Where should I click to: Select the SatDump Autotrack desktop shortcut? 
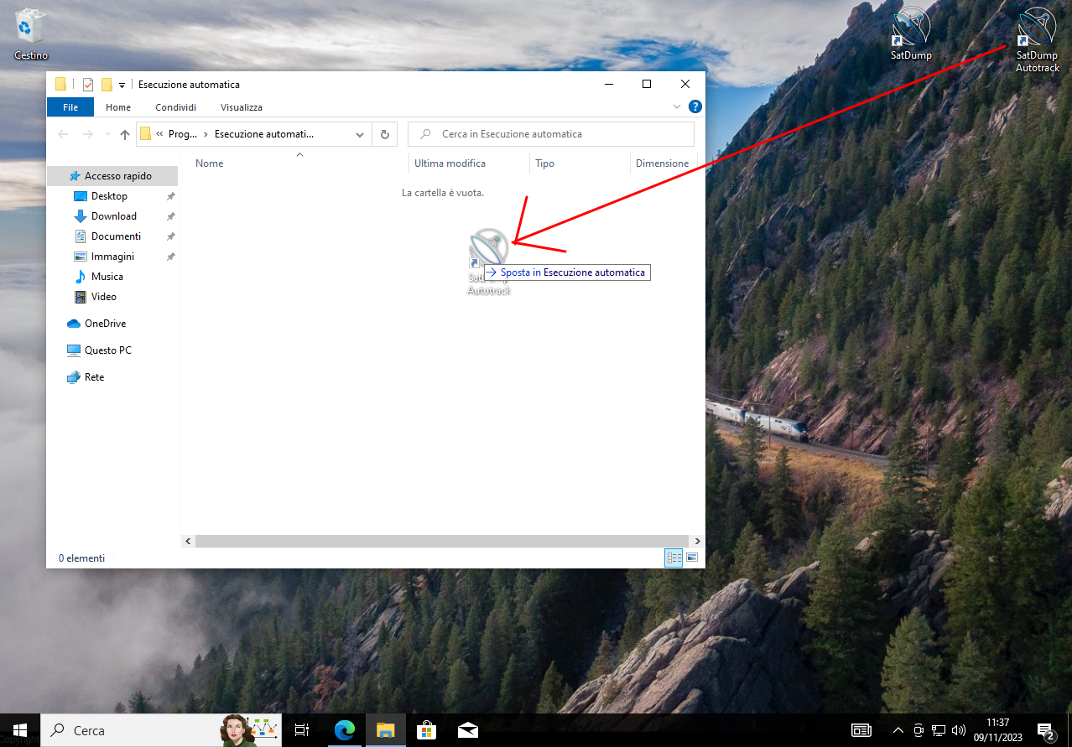point(1038,40)
